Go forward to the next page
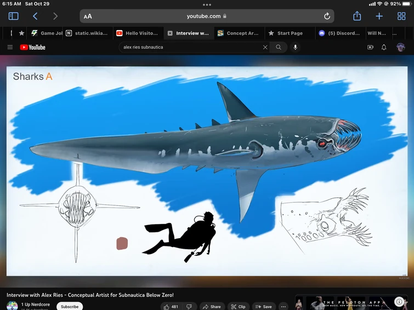 click(x=55, y=16)
